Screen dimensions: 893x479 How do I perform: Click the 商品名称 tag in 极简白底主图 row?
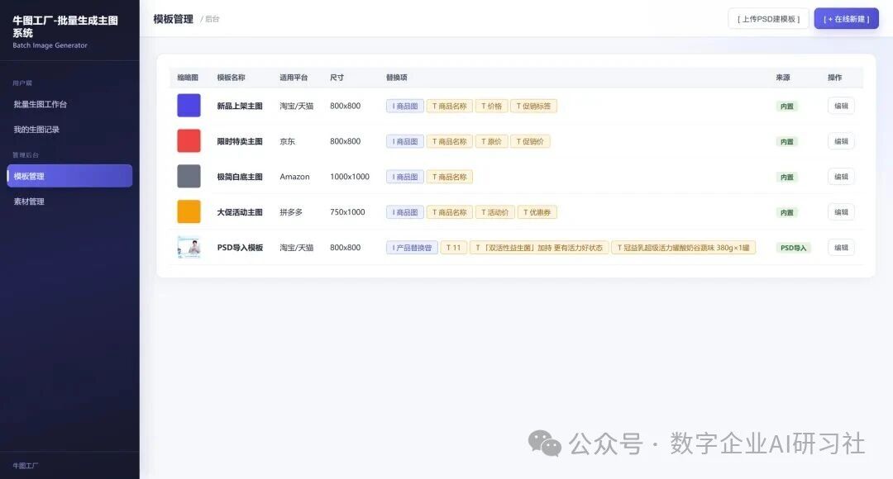tap(449, 177)
